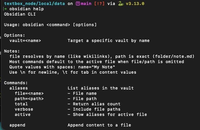Click the typed 'obsidian help' command

click(x=26, y=9)
